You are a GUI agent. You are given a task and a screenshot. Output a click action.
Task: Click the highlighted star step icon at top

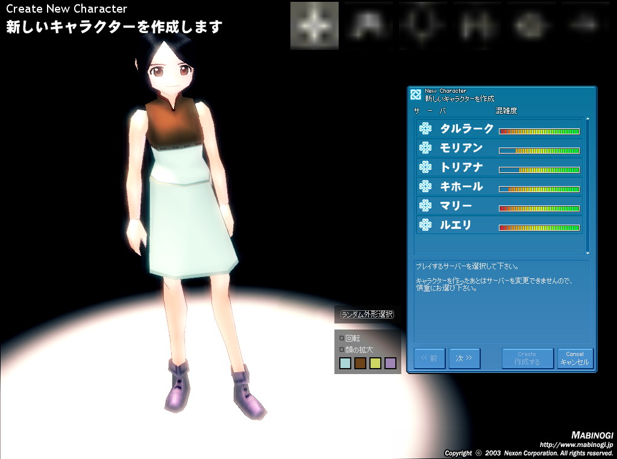click(x=315, y=25)
